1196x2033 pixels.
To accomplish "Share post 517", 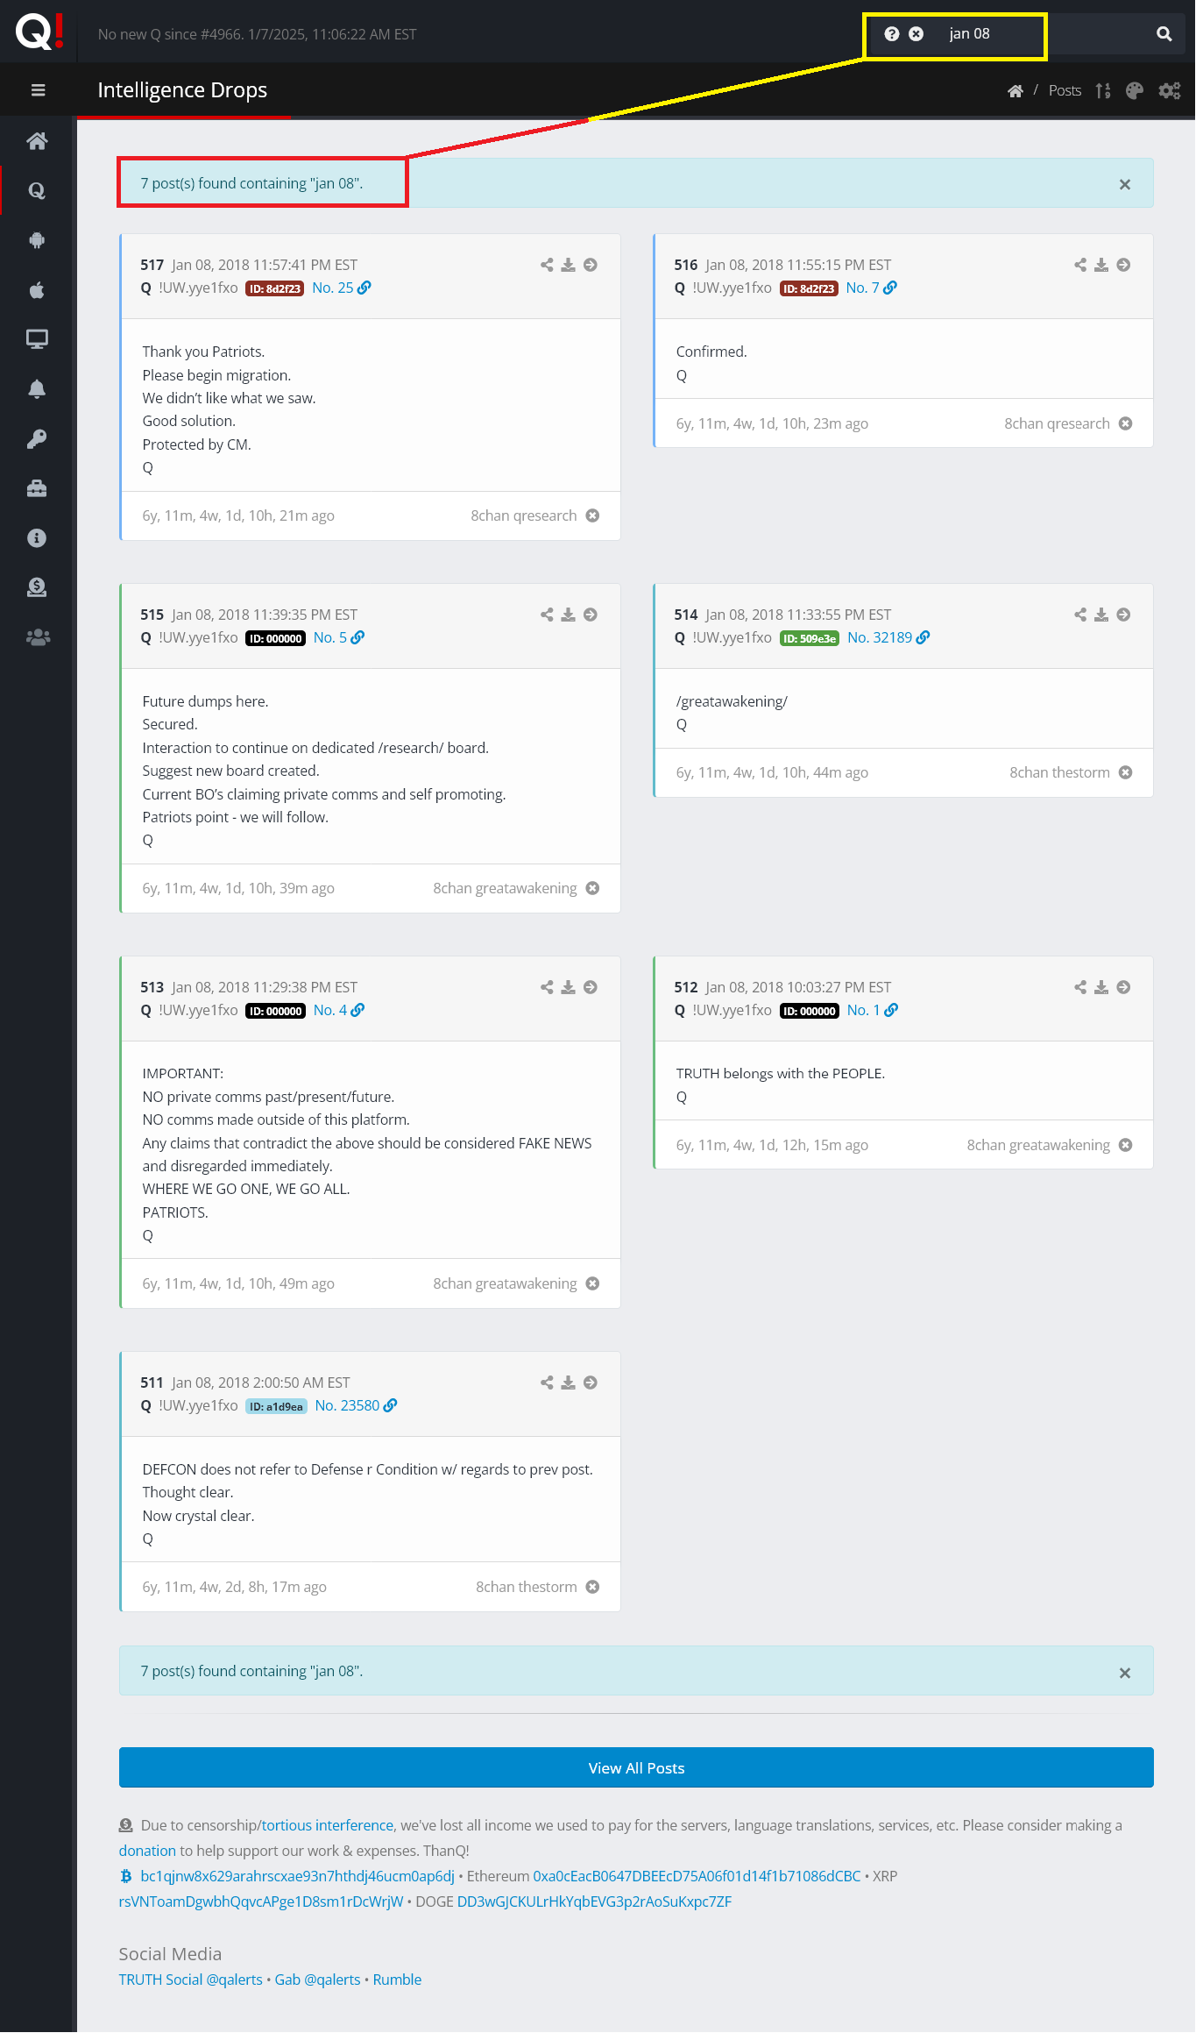I will (547, 265).
